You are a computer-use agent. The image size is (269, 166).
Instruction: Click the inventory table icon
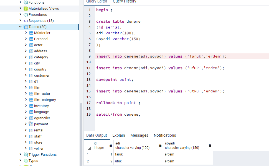pyautogui.click(x=31, y=106)
